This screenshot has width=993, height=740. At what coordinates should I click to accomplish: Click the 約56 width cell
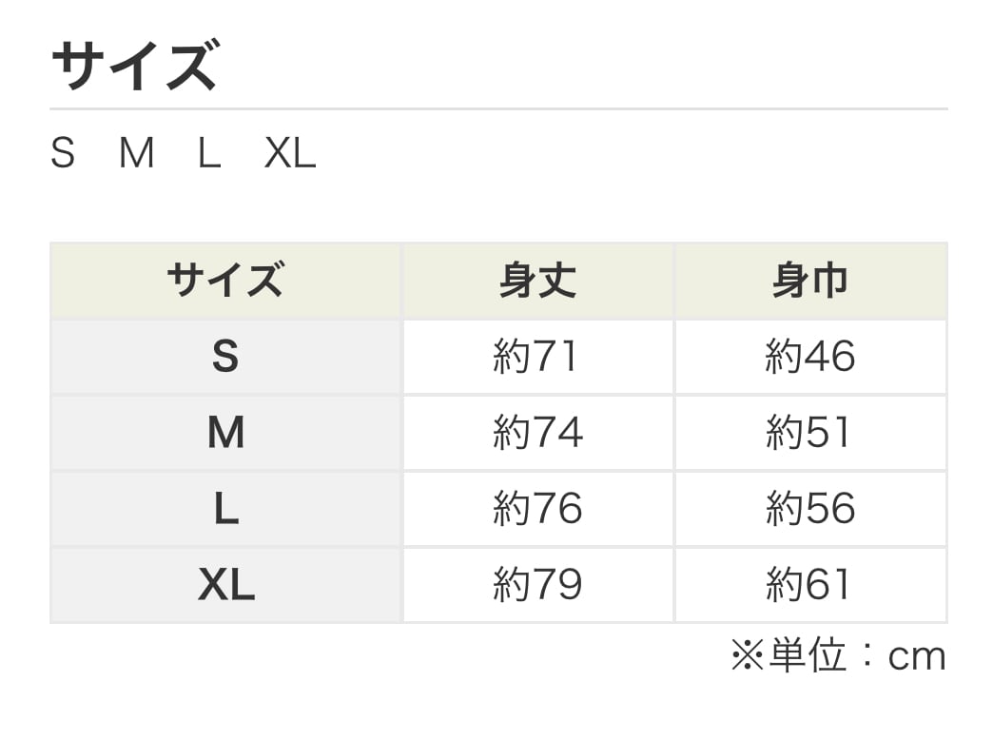coord(809,510)
